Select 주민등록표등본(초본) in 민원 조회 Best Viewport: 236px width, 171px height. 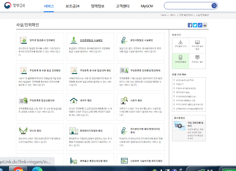click(x=185, y=80)
